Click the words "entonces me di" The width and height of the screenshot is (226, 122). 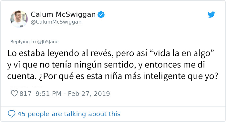175,65
